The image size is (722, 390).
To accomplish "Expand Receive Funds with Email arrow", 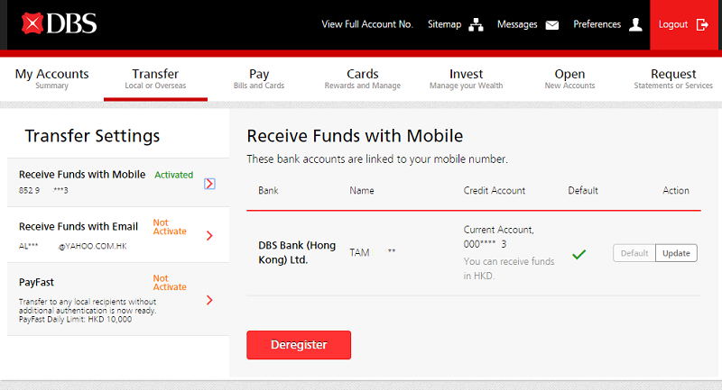I will point(209,236).
